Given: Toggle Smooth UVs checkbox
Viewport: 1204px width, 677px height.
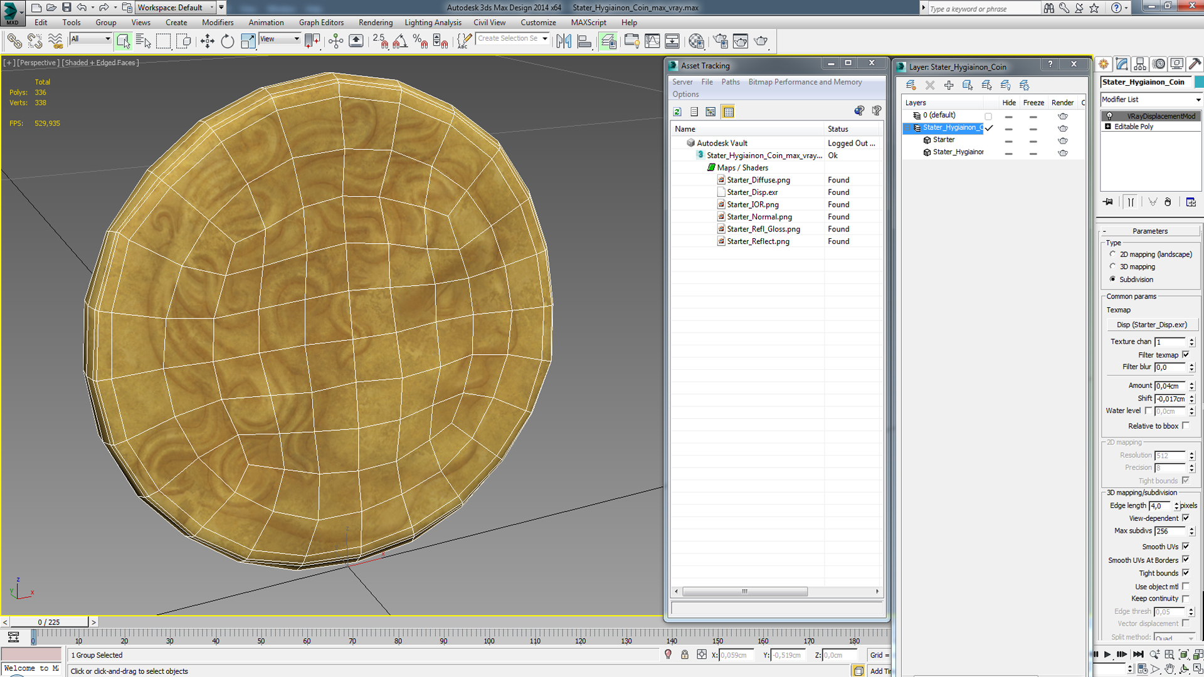Looking at the screenshot, I should click(x=1185, y=546).
